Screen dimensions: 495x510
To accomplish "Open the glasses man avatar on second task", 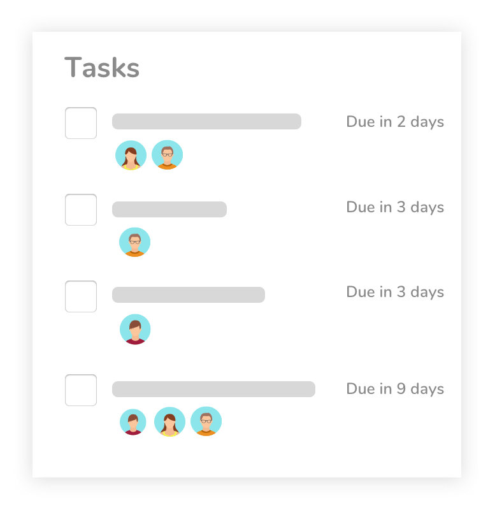I will point(134,242).
